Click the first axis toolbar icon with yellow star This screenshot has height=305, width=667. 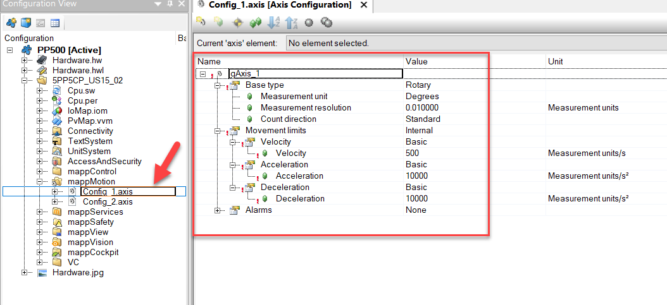[201, 22]
